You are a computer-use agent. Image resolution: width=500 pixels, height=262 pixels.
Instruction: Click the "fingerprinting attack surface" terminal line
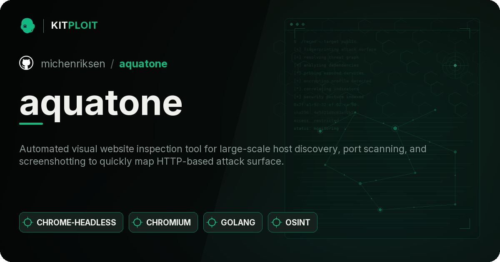click(335, 49)
